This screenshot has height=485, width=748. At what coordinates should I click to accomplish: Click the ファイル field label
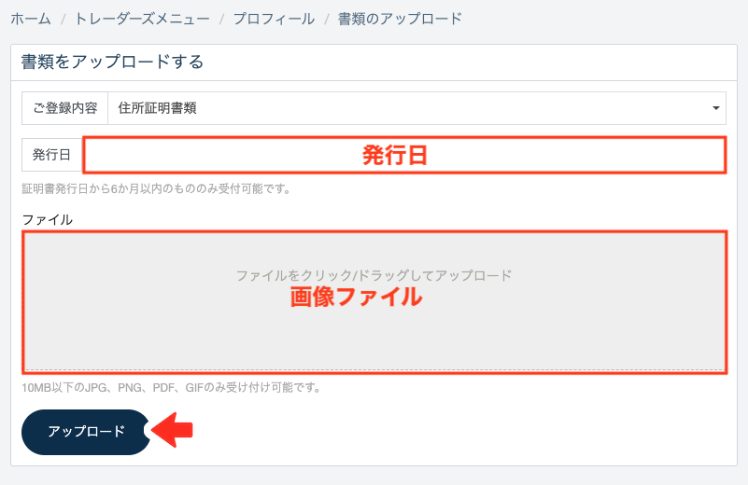(x=48, y=220)
